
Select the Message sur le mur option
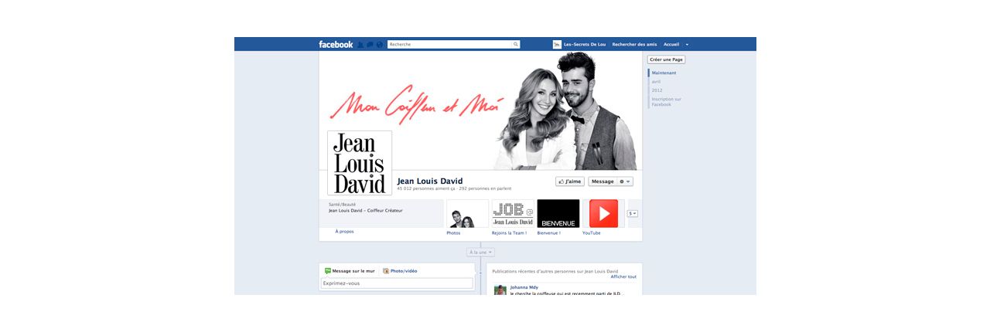[x=350, y=271]
